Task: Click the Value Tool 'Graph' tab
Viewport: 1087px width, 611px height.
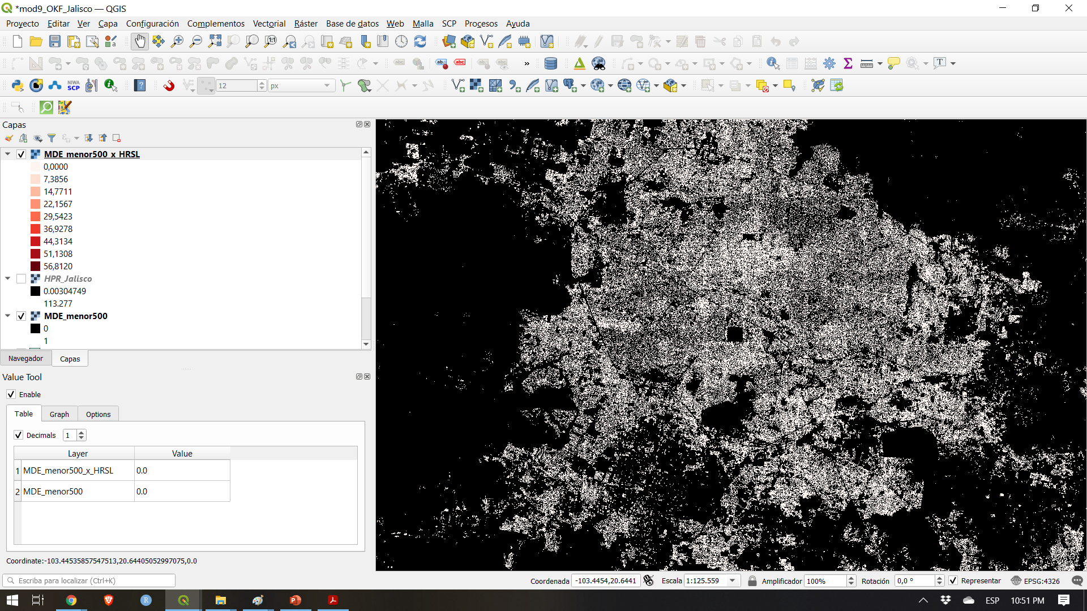Action: click(59, 414)
